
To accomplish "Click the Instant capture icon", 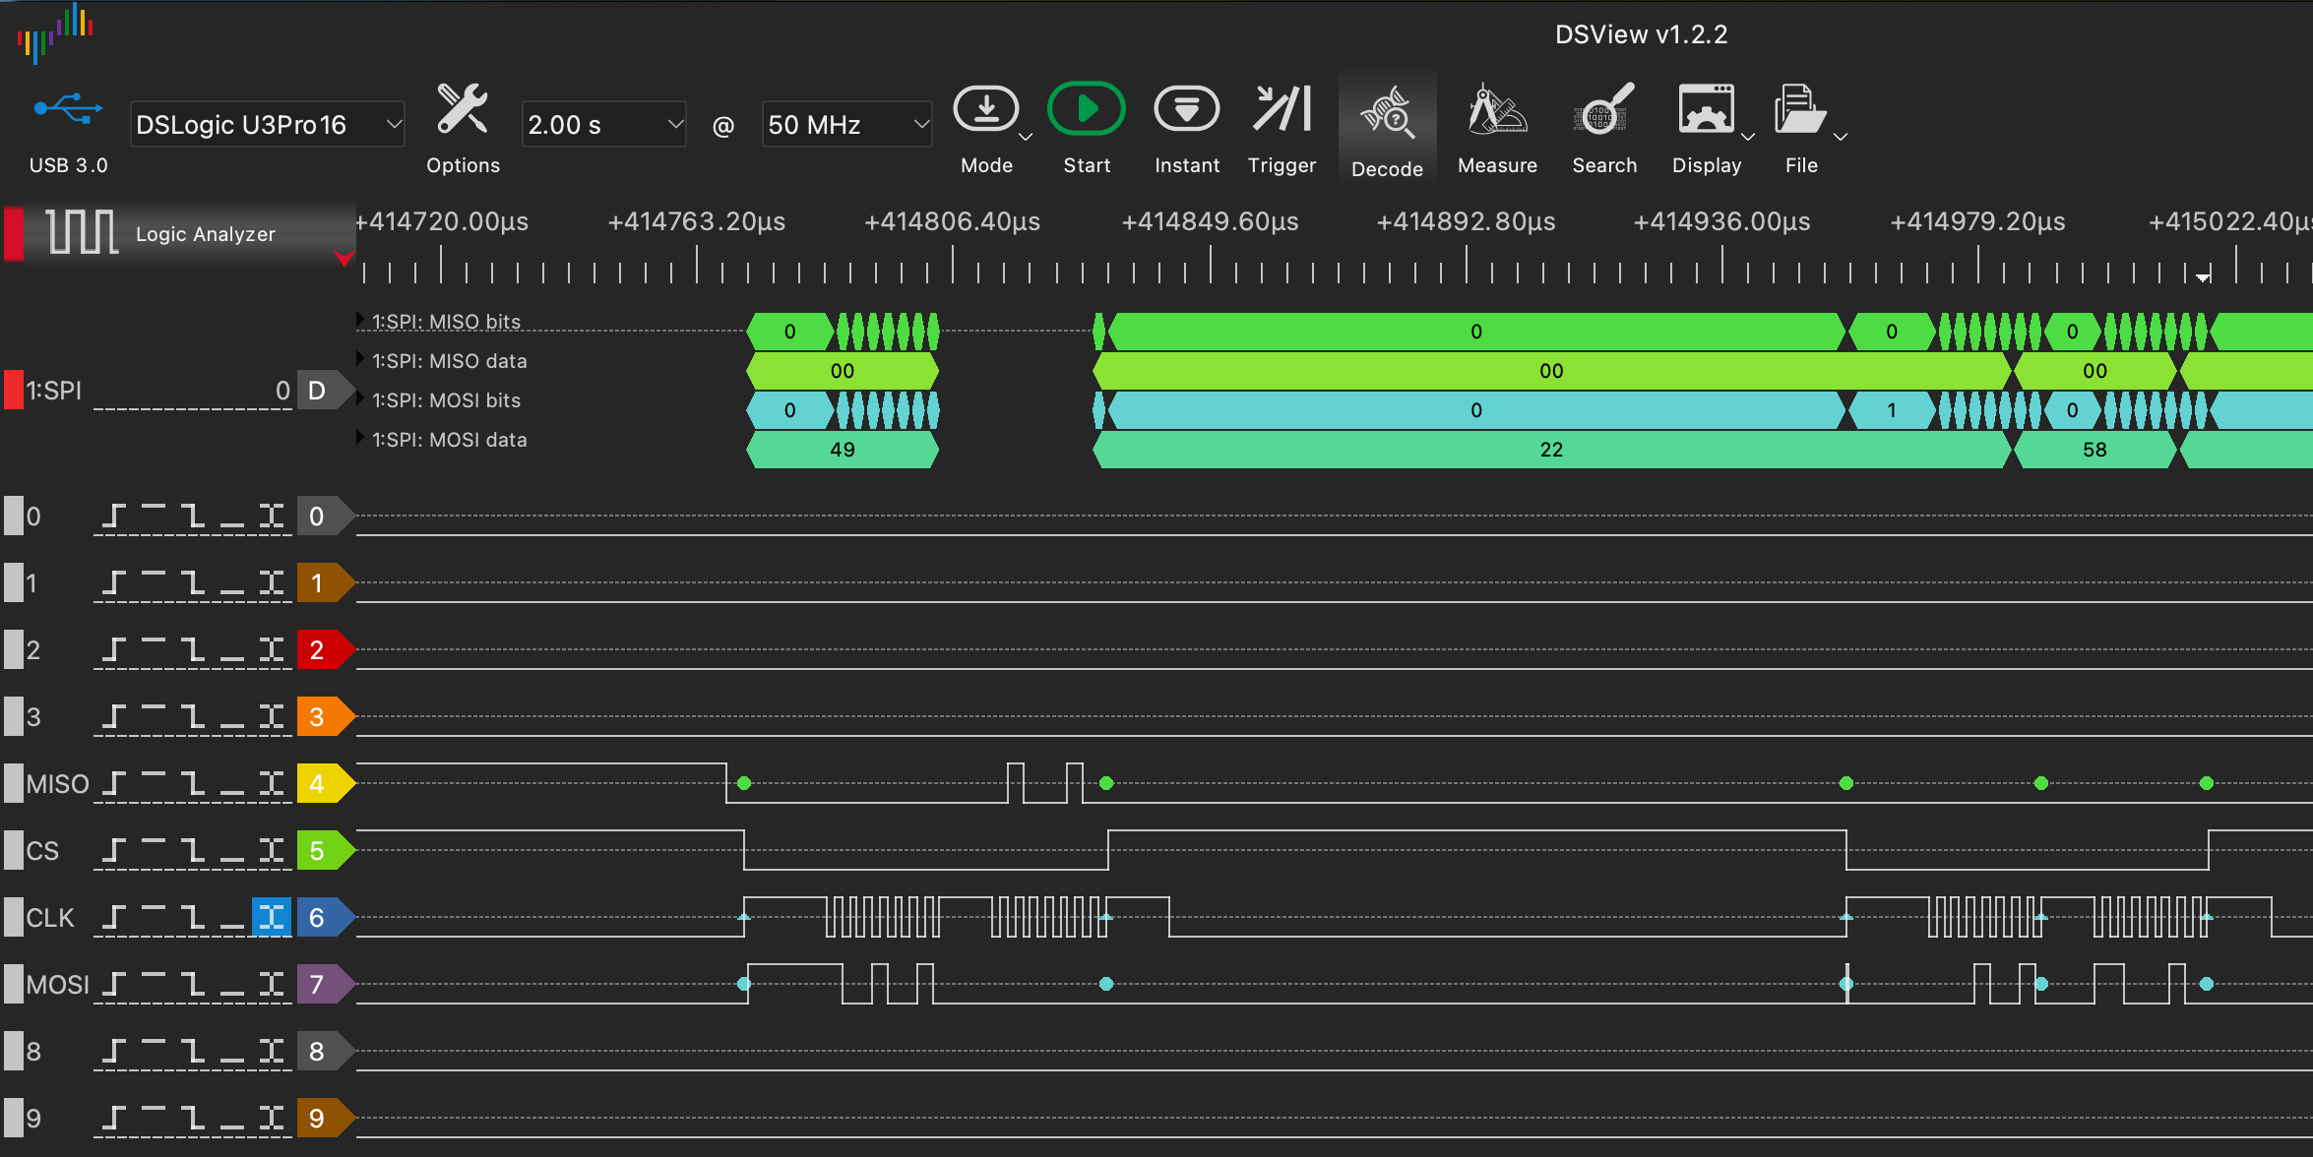I will coord(1186,110).
